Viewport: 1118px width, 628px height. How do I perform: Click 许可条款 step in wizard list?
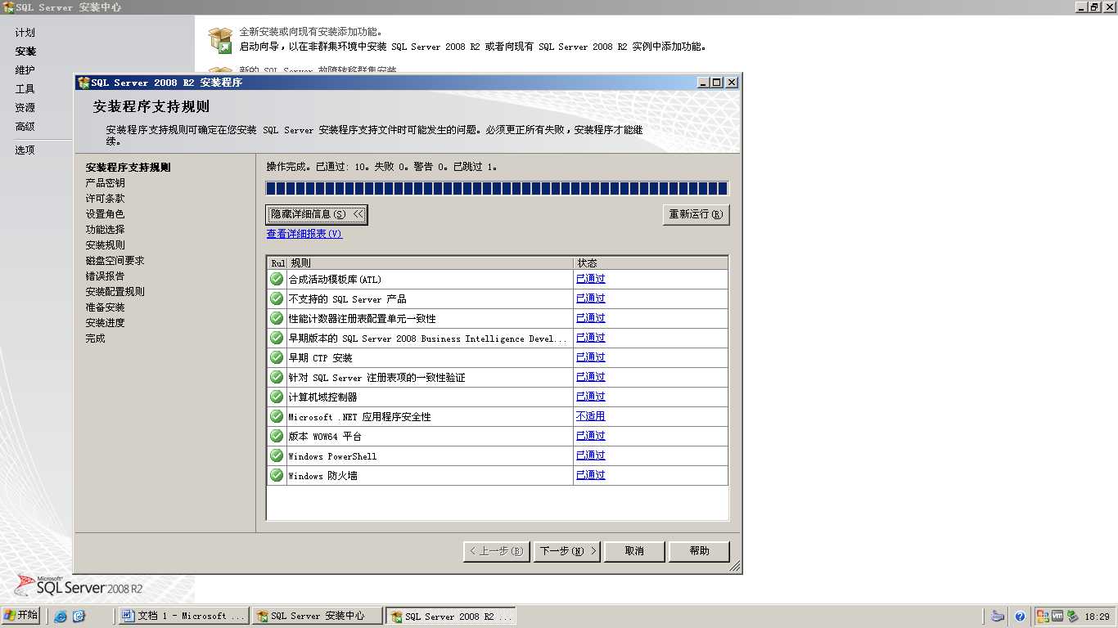point(106,199)
